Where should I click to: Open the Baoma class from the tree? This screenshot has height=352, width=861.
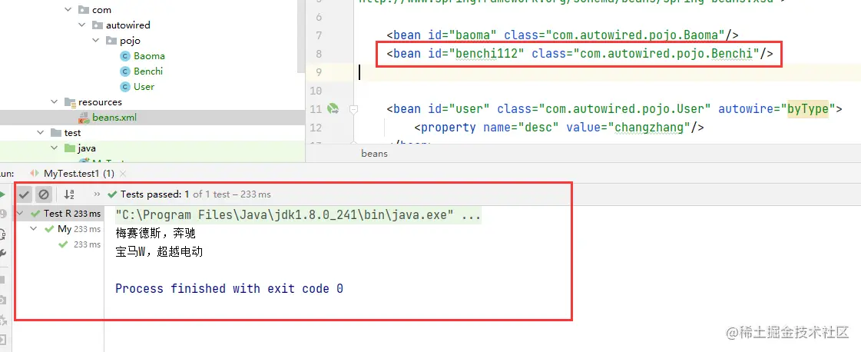click(149, 56)
